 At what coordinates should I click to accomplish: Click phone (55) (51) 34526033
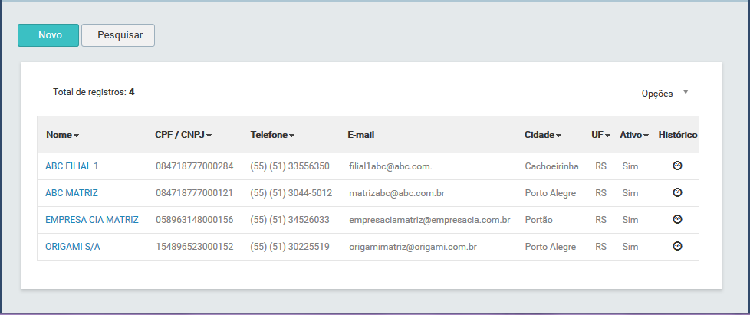289,220
